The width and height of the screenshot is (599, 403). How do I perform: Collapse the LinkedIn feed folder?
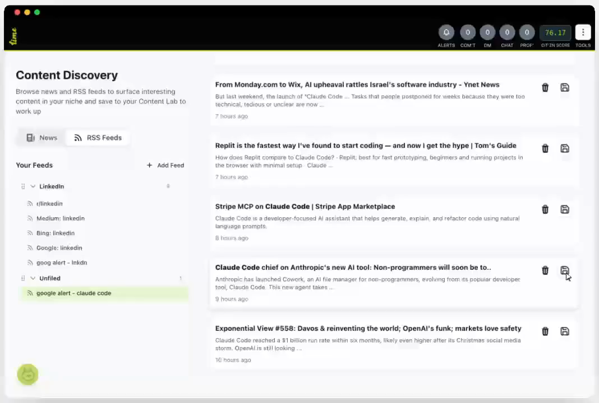pyautogui.click(x=33, y=186)
